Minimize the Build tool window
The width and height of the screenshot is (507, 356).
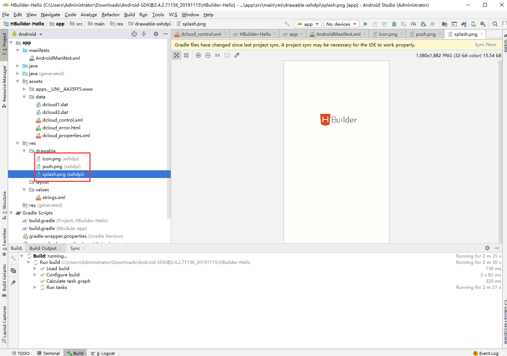coord(497,248)
